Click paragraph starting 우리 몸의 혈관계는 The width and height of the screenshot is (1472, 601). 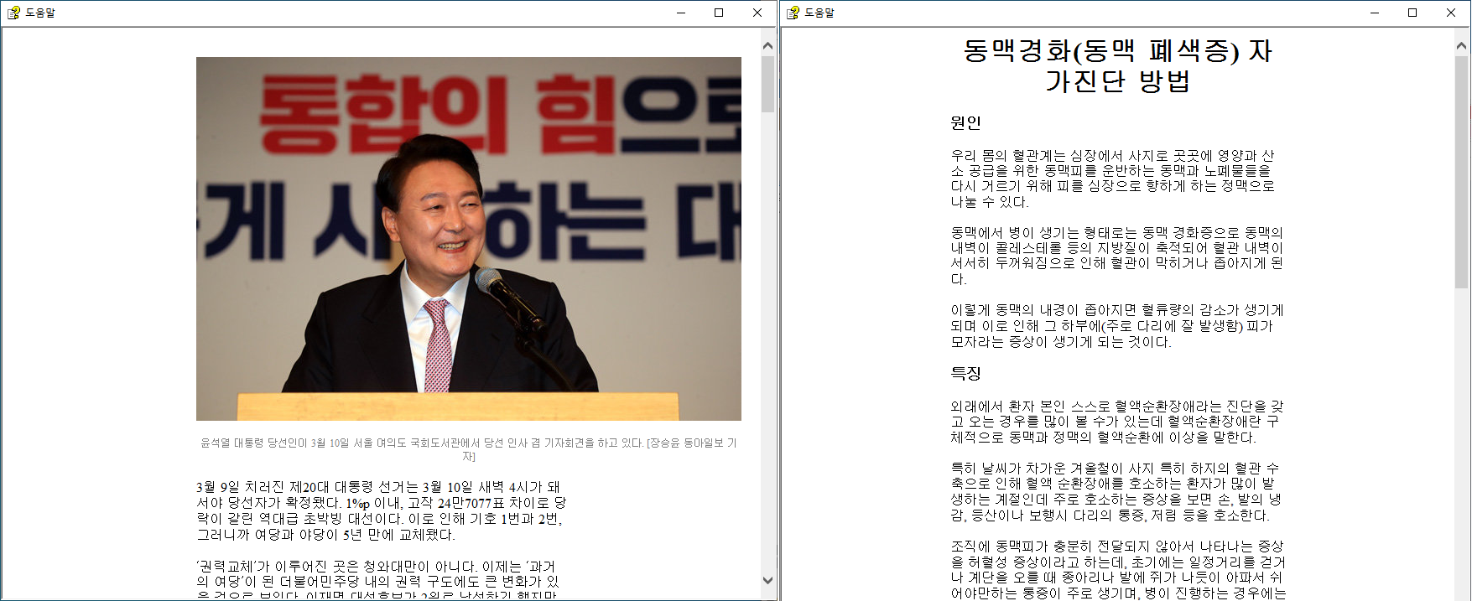(1113, 179)
